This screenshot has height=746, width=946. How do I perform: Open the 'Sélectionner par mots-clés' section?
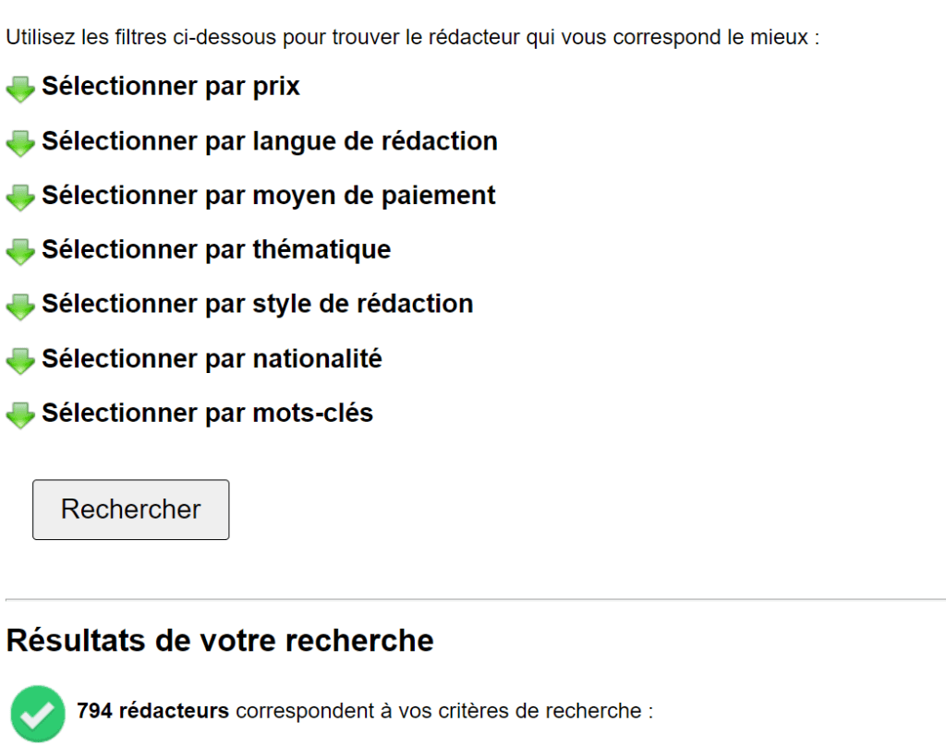pos(208,413)
